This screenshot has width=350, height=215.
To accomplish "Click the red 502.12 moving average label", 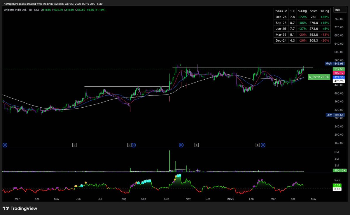I will click(339, 73).
